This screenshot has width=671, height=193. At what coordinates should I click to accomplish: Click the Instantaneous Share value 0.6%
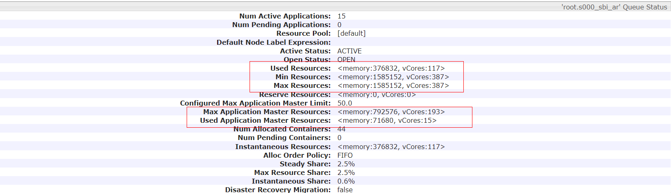coord(346,181)
